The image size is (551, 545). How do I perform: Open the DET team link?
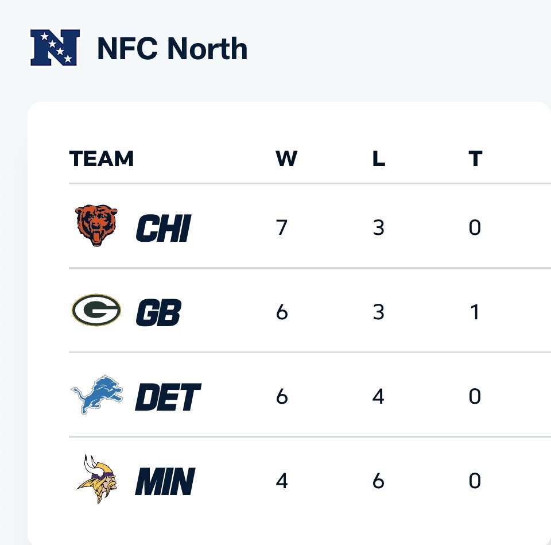click(x=168, y=397)
